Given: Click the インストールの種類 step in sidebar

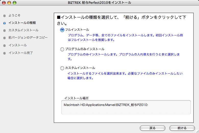Looking at the screenshot, I should (22, 23).
